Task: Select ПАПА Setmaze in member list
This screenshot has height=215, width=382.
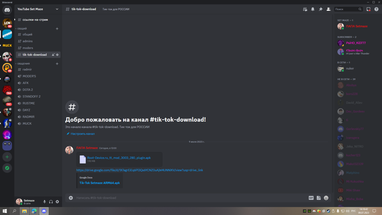Action: click(357, 26)
